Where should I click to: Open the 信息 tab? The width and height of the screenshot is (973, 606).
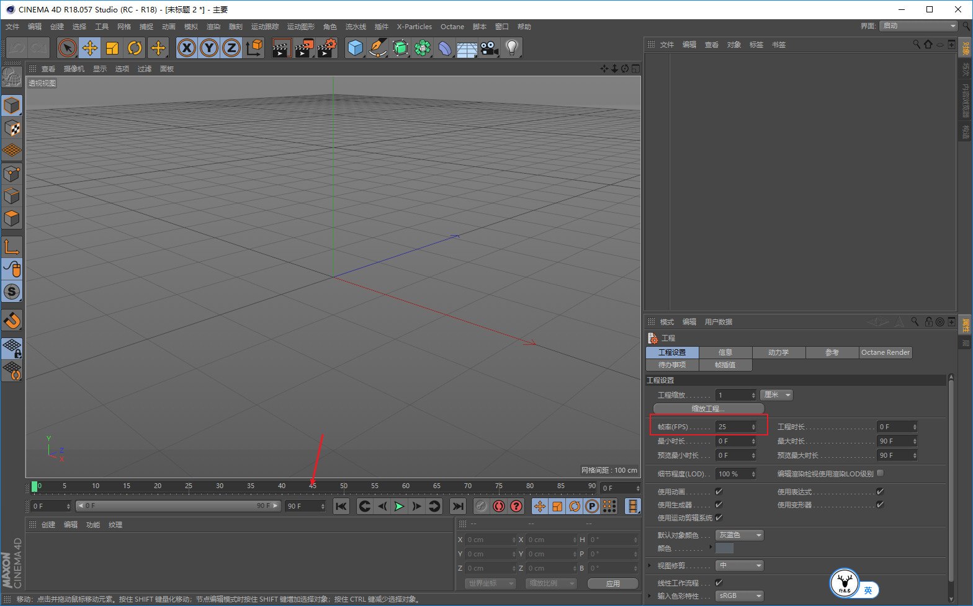click(x=725, y=352)
